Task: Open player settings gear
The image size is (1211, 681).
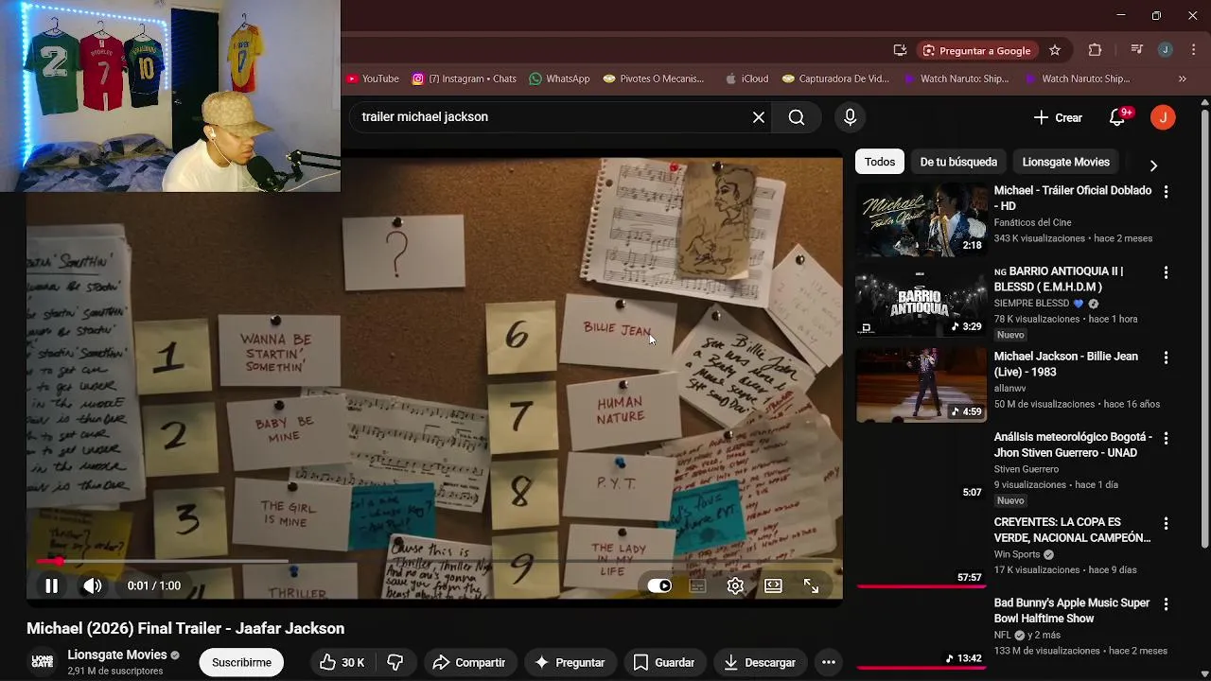Action: [735, 585]
